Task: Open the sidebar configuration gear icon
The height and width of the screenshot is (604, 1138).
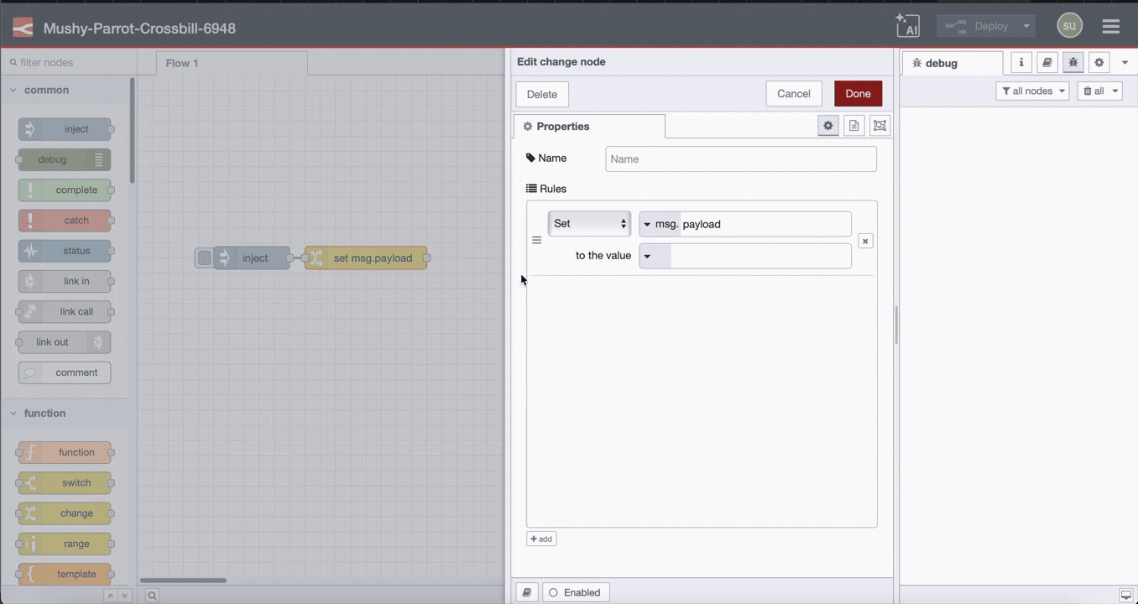Action: tap(1099, 62)
